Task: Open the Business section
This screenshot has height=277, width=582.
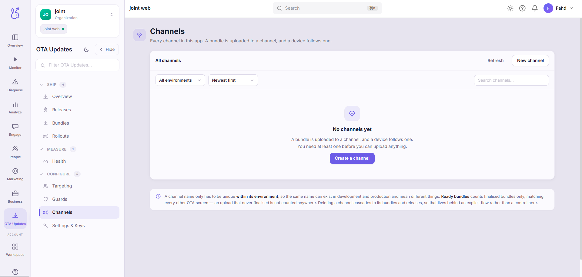Action: point(15,197)
